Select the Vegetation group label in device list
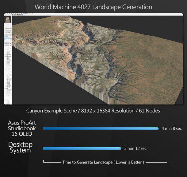The height and width of the screenshot is (177, 187). pyautogui.click(x=8, y=70)
